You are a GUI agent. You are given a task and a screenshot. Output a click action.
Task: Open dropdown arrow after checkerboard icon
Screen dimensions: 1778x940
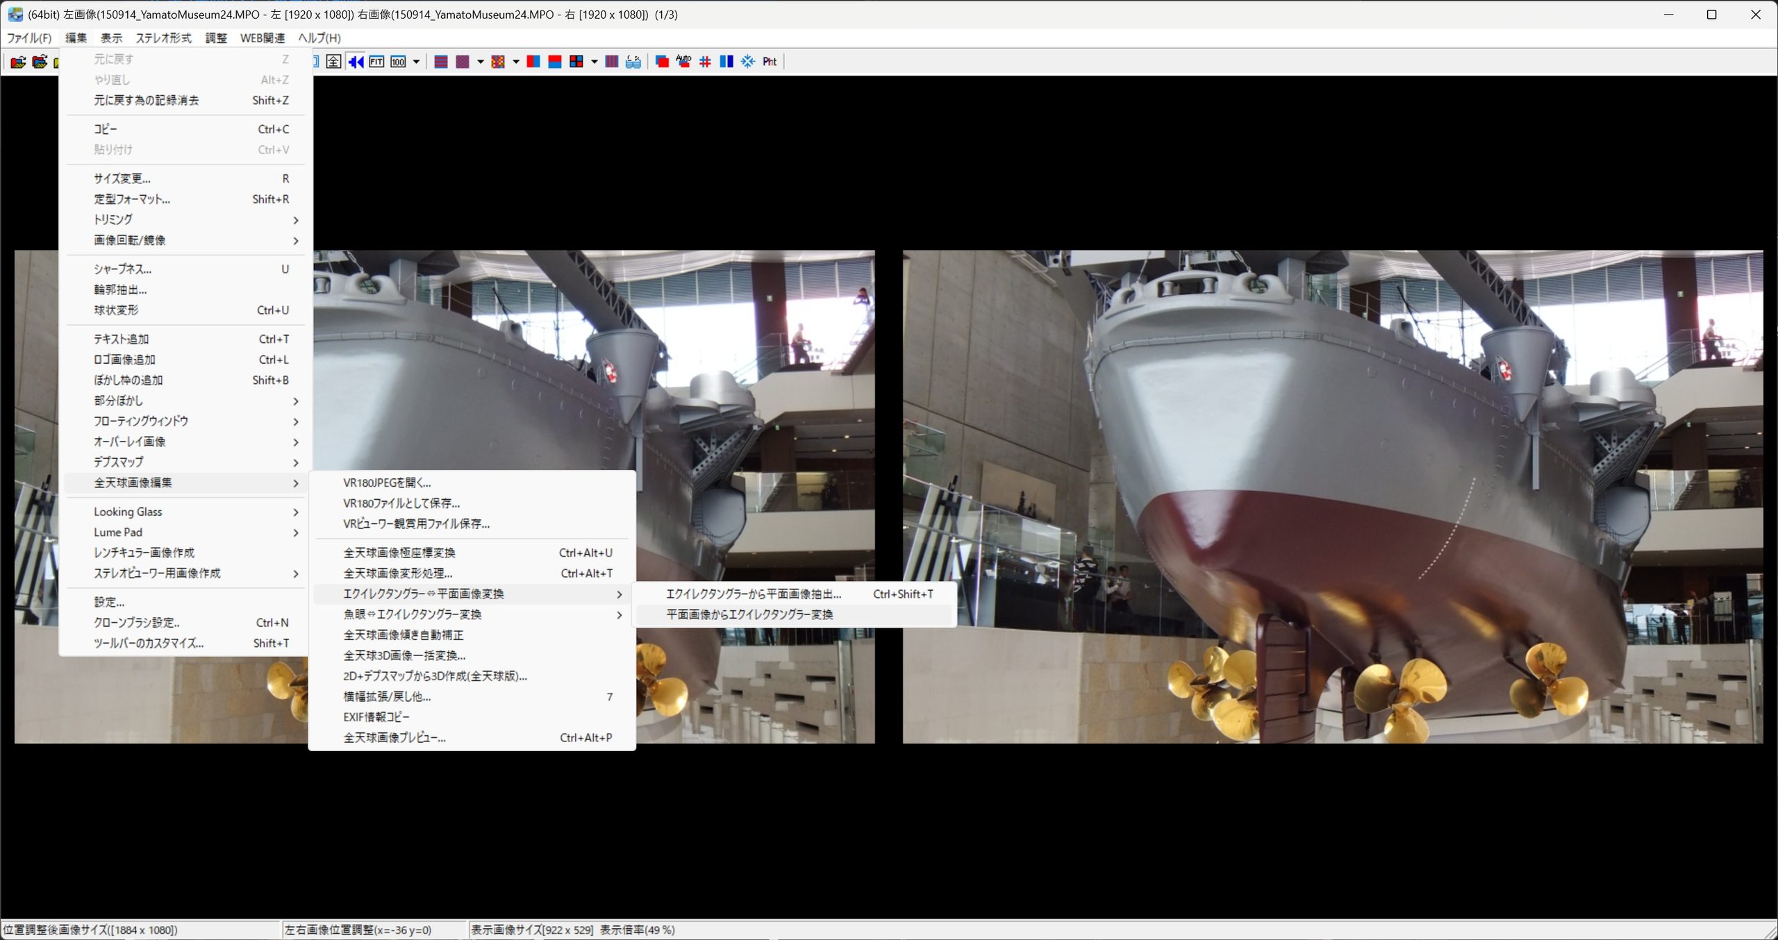coord(516,62)
